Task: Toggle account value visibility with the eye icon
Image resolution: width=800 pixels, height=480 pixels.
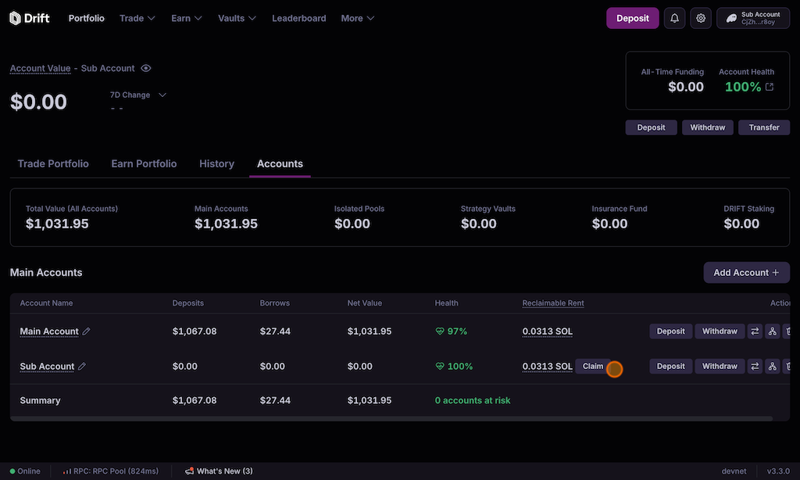Action: point(146,69)
